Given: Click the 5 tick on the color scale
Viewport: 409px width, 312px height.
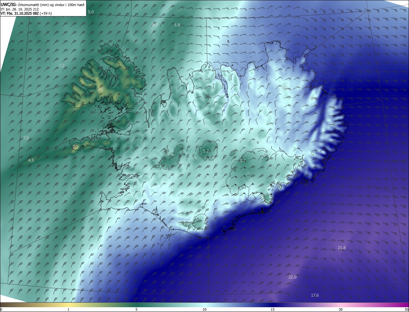Looking at the screenshot, I should (x=136, y=309).
